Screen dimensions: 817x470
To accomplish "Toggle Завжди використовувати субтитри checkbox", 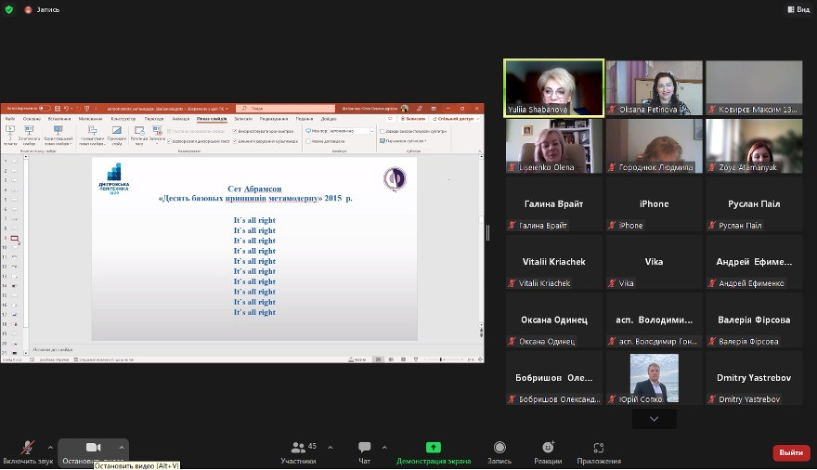I will tap(382, 131).
